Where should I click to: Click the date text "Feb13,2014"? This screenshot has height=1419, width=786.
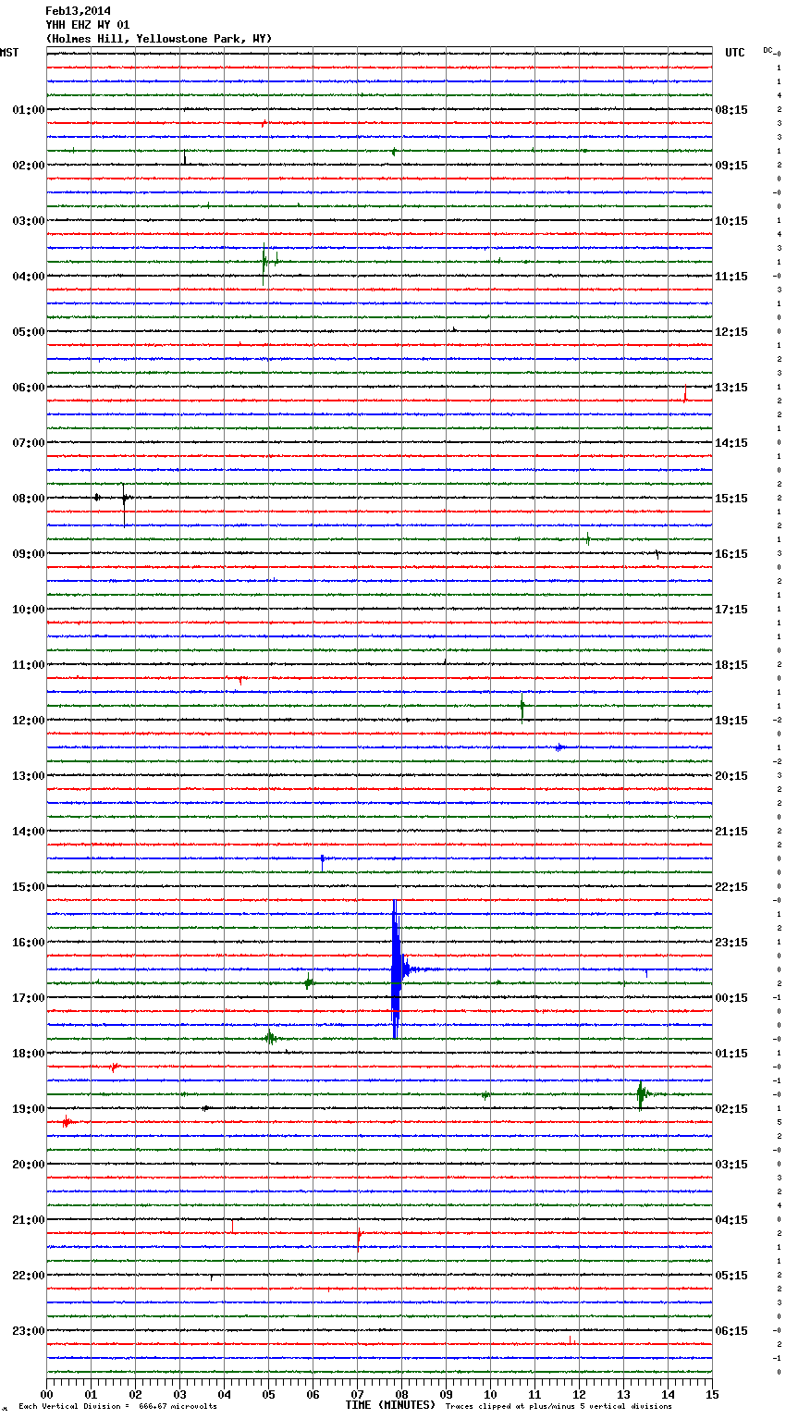pos(78,11)
